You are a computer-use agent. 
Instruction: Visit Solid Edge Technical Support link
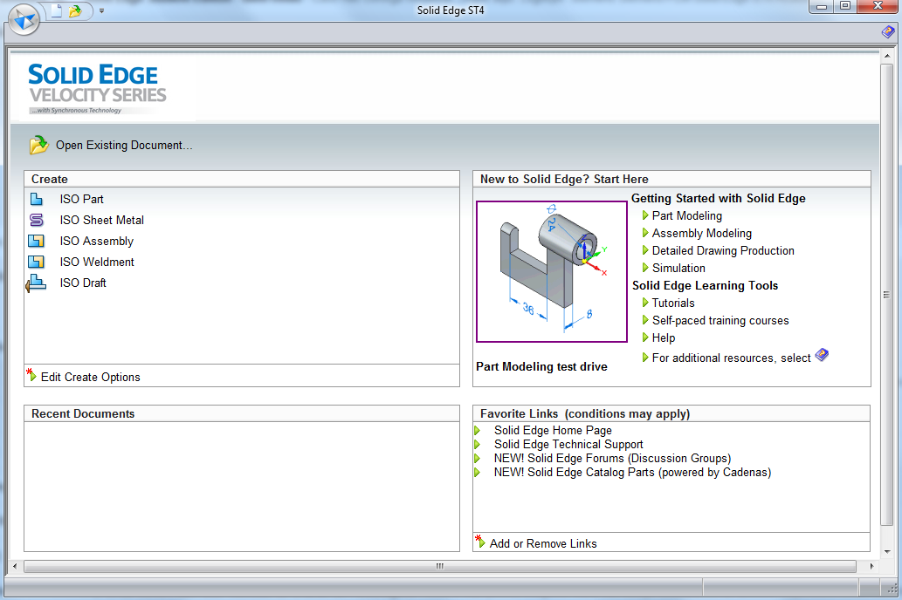[x=568, y=444]
